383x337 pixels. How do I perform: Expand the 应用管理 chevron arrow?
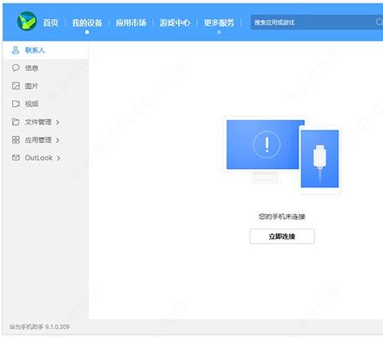pos(57,140)
